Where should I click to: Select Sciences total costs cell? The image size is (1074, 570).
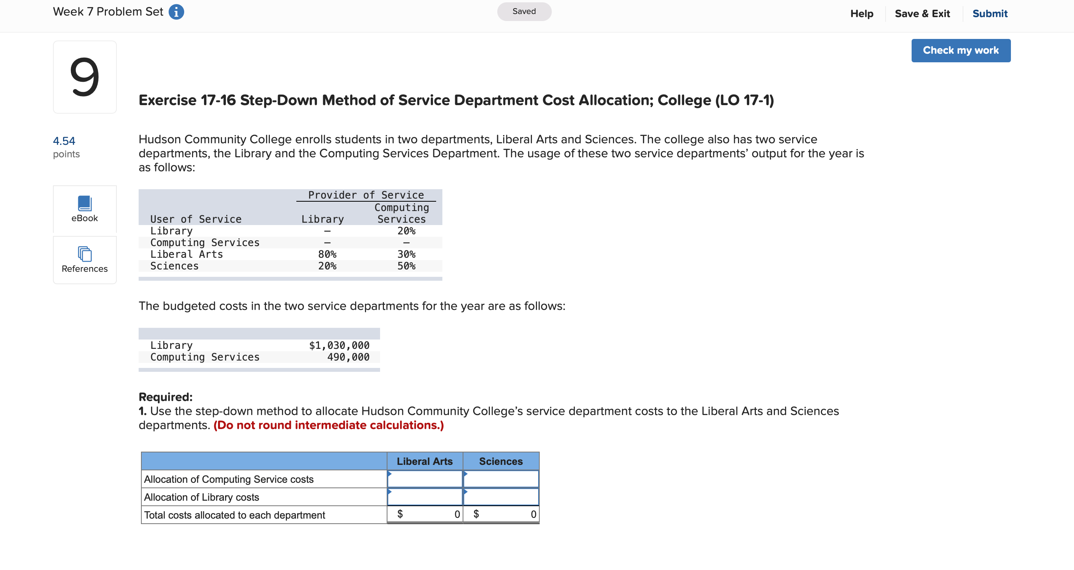pos(501,515)
